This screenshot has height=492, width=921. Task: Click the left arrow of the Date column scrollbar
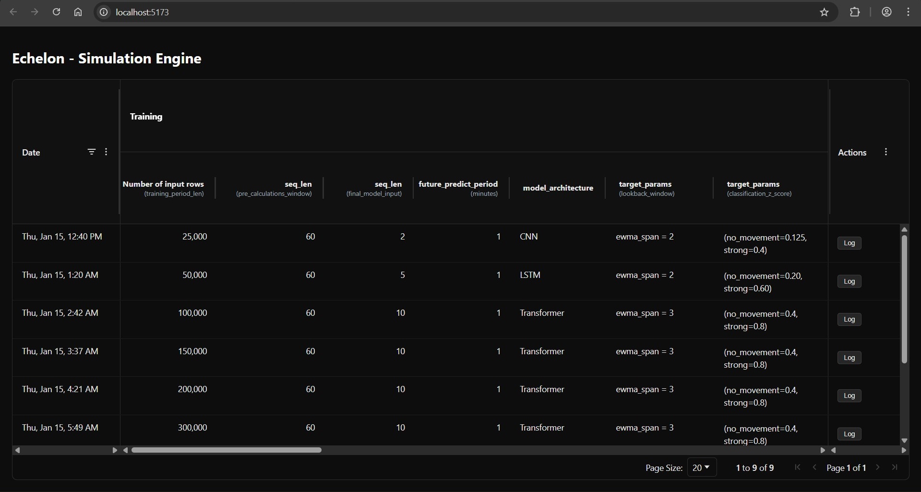17,450
